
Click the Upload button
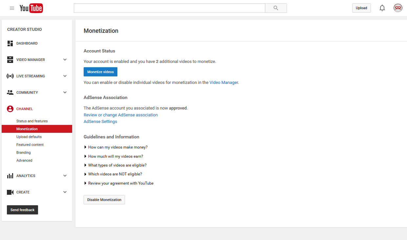361,8
